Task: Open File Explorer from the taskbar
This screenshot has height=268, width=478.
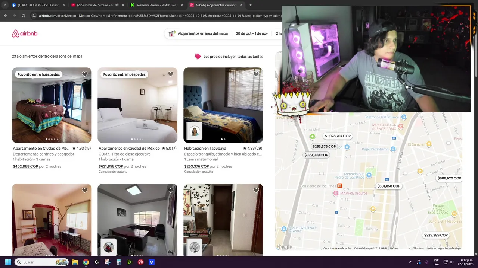Action: [75, 262]
